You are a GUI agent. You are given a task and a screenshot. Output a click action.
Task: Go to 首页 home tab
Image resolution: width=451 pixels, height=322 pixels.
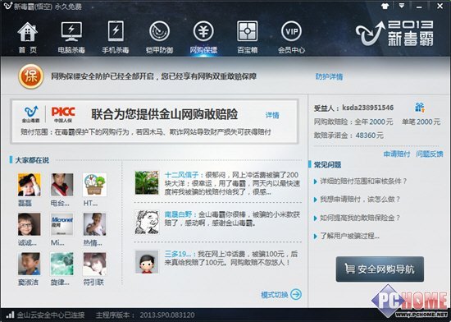point(28,38)
